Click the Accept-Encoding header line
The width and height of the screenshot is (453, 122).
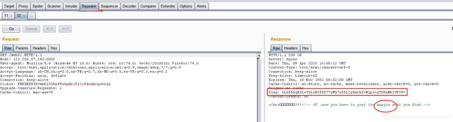click(x=33, y=76)
